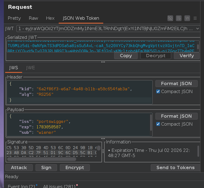Image resolution: width=204 pixels, height=188 pixels.
Task: Click the Serialized JWT vertical scrollbar
Action: (198, 46)
